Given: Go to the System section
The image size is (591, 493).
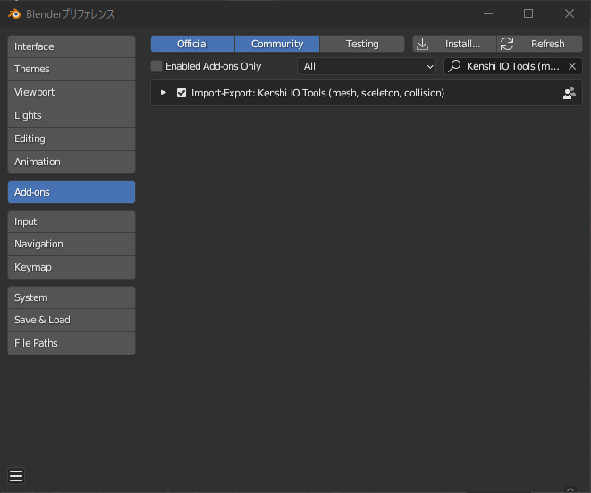Looking at the screenshot, I should (x=72, y=297).
